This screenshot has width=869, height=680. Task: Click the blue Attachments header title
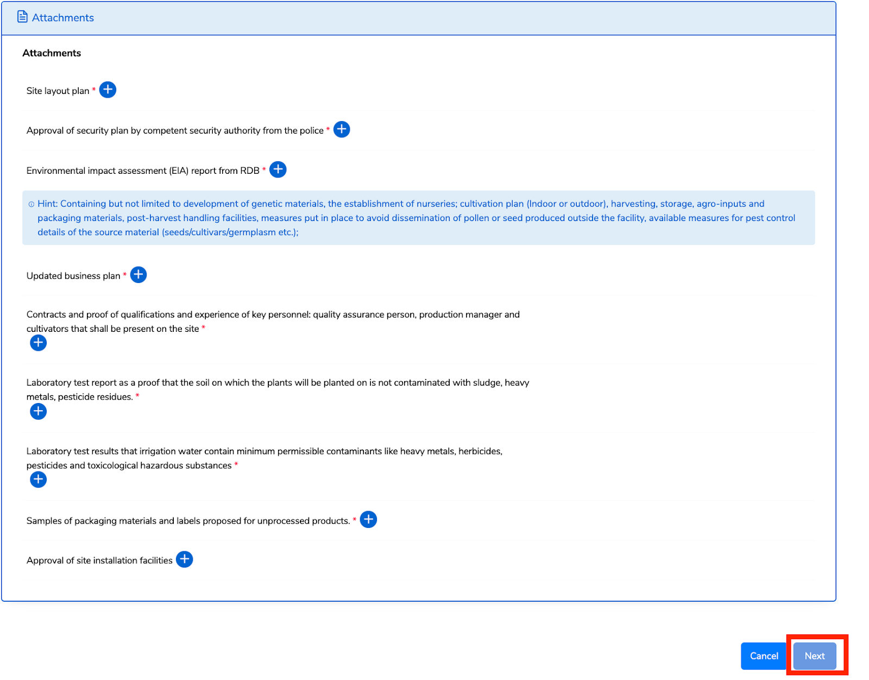(x=63, y=18)
